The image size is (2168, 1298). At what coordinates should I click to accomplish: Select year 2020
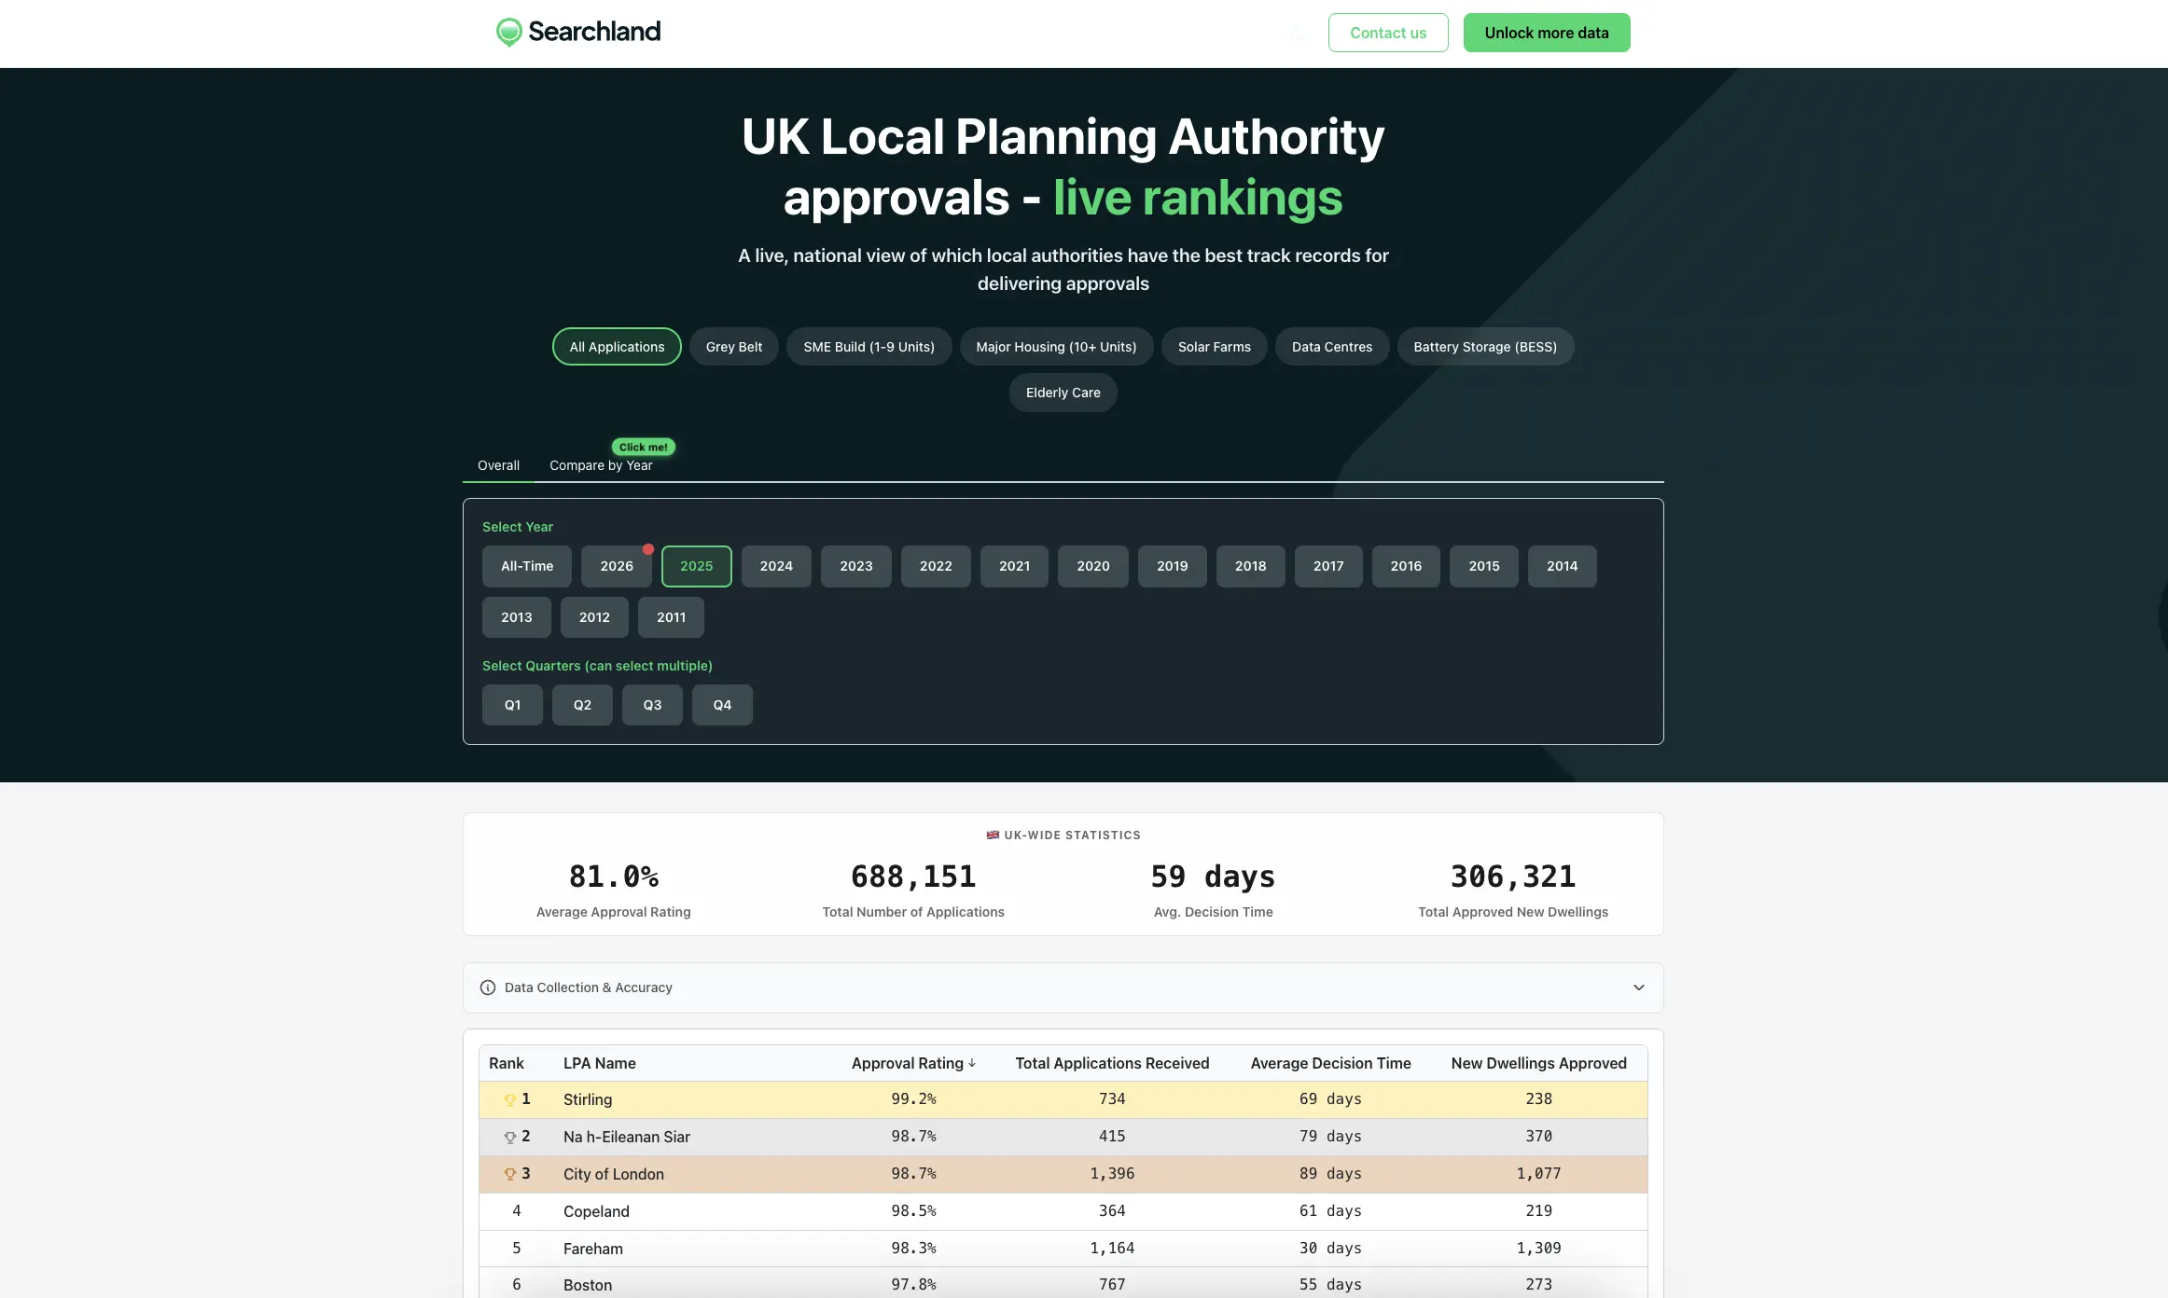tap(1092, 566)
